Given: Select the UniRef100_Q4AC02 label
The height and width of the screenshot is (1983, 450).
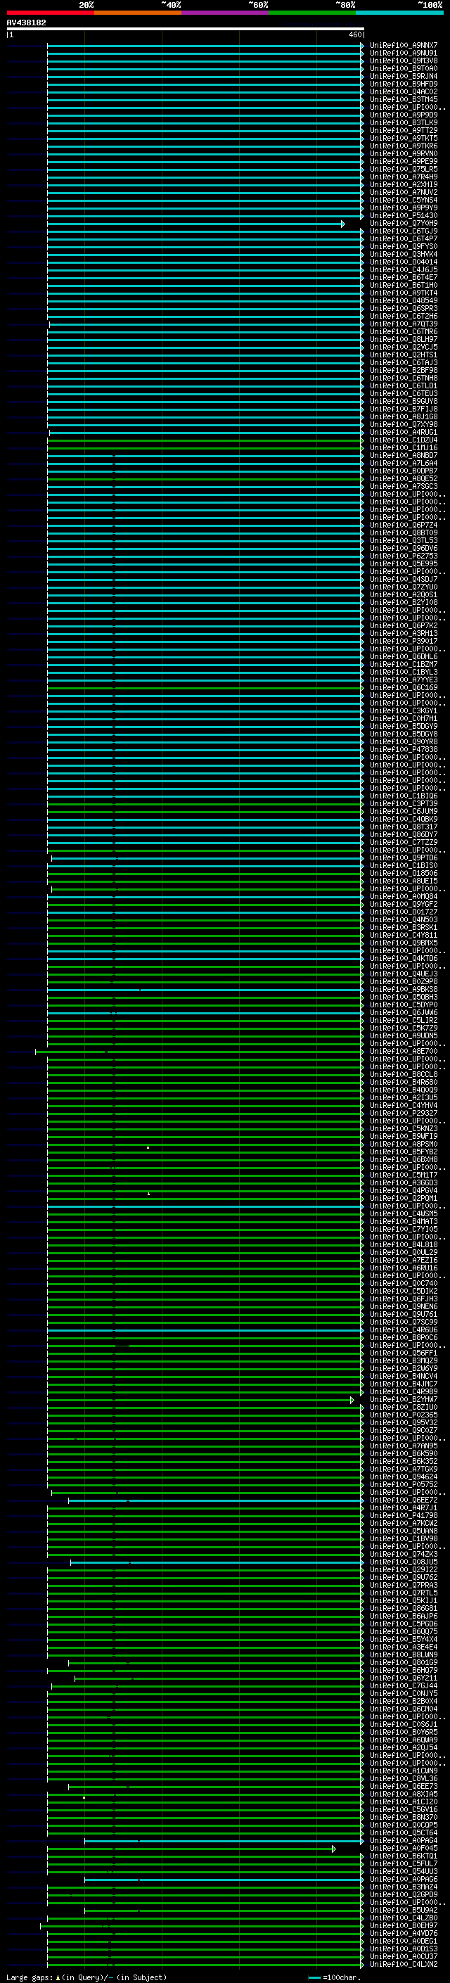Looking at the screenshot, I should tap(403, 91).
